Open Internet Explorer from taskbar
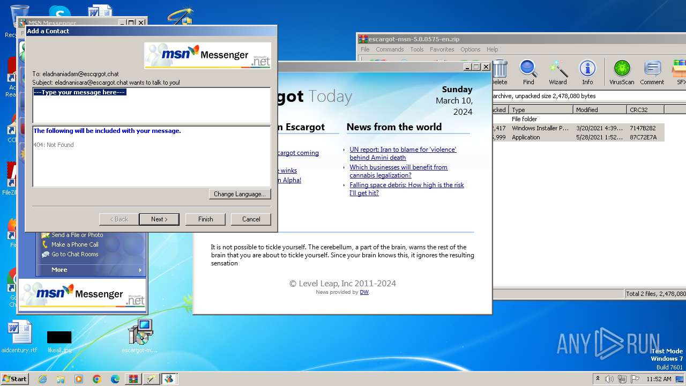The width and height of the screenshot is (686, 386). tap(42, 379)
